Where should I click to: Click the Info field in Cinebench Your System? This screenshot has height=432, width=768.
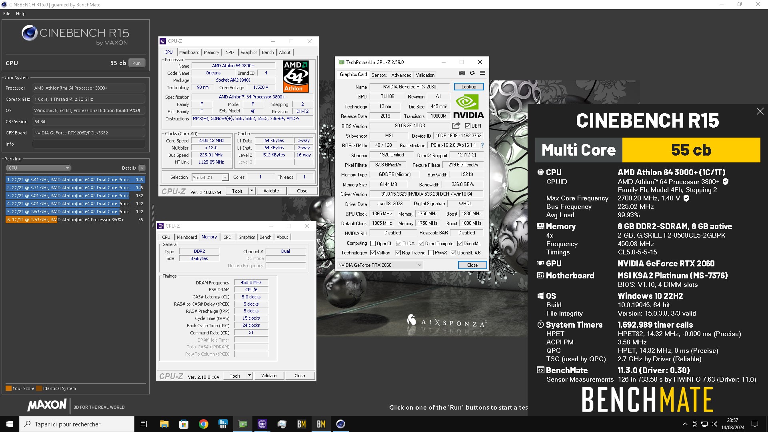click(x=89, y=144)
